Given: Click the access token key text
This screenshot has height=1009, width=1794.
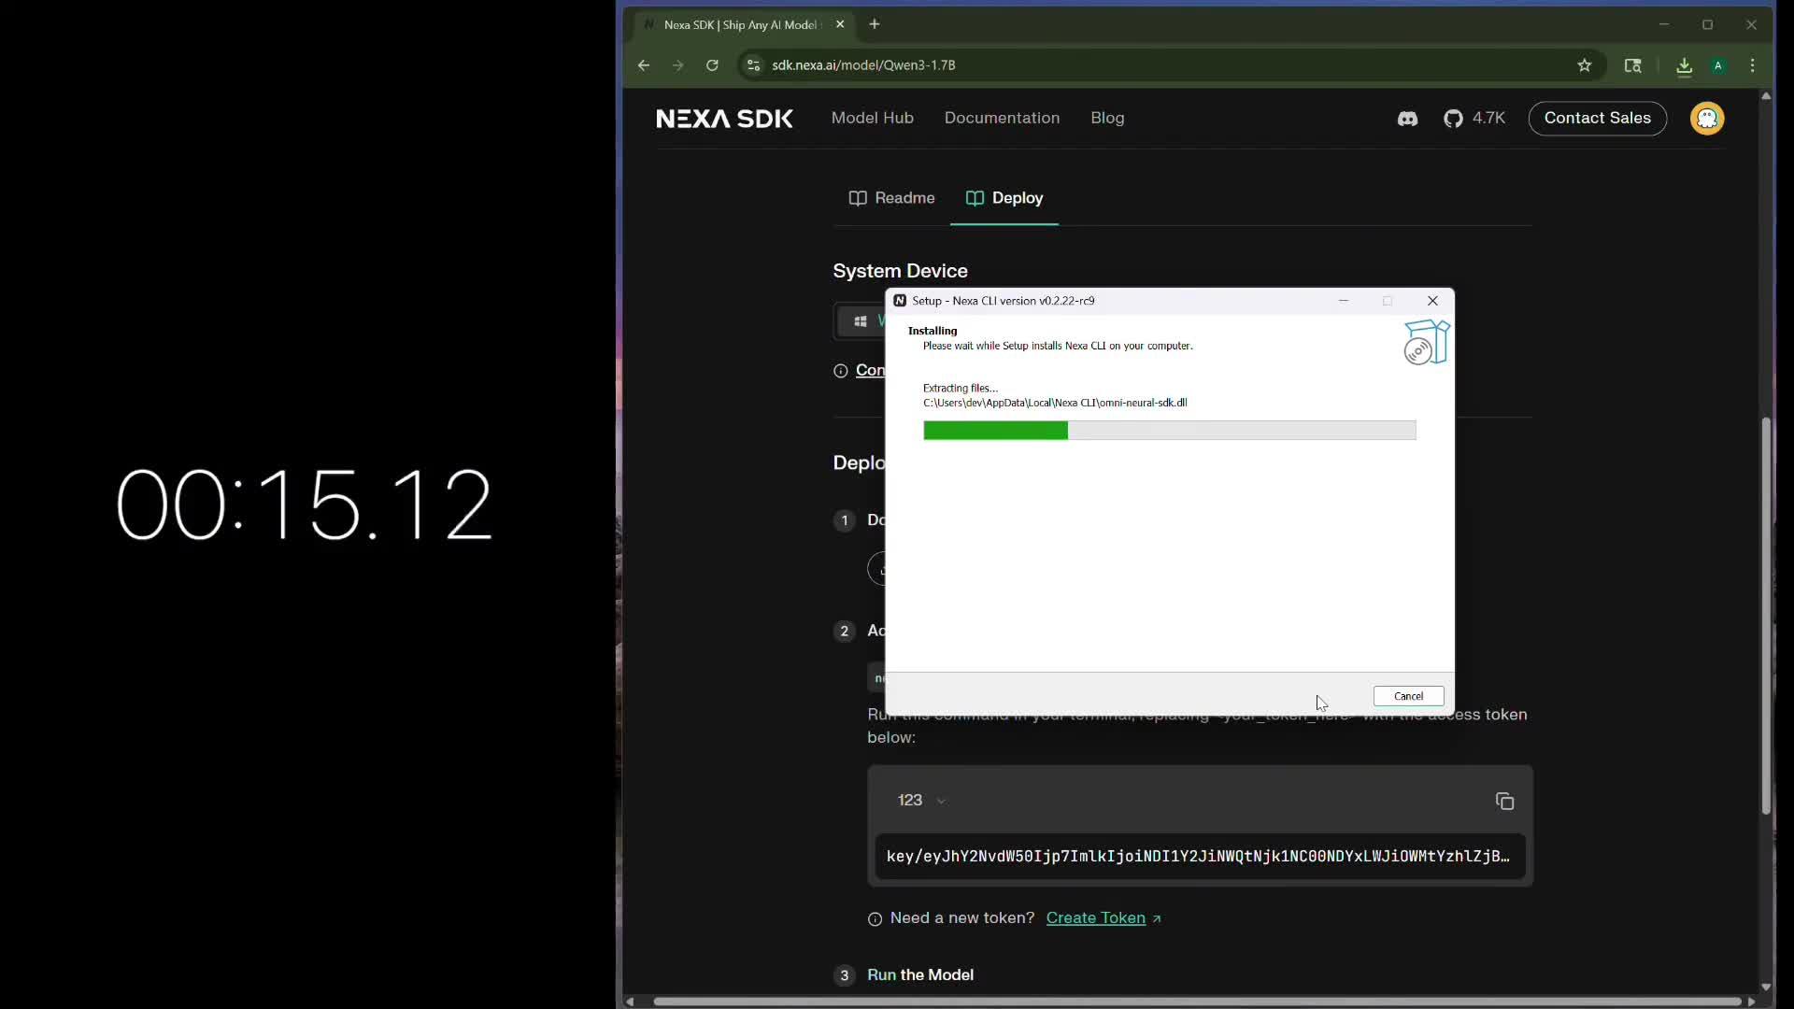Looking at the screenshot, I should 1198,857.
